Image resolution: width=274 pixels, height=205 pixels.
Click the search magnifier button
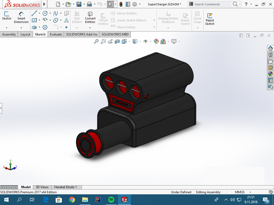(235, 4)
